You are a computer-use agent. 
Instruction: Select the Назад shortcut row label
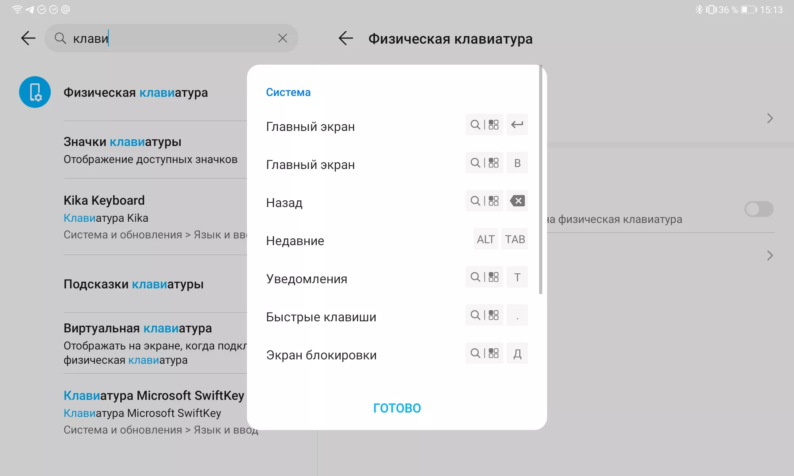point(284,203)
